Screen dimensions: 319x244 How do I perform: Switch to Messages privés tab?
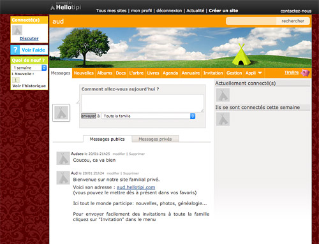coord(155,139)
